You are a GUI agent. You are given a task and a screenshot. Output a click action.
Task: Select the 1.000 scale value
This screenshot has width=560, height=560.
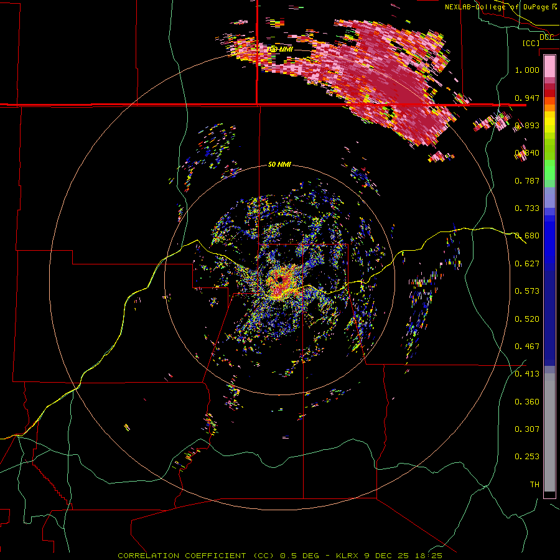point(527,70)
